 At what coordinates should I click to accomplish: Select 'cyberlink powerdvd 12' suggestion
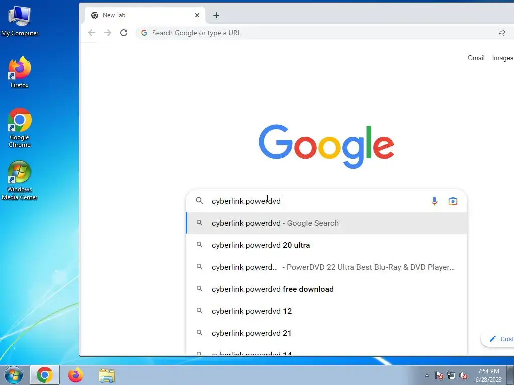326,311
